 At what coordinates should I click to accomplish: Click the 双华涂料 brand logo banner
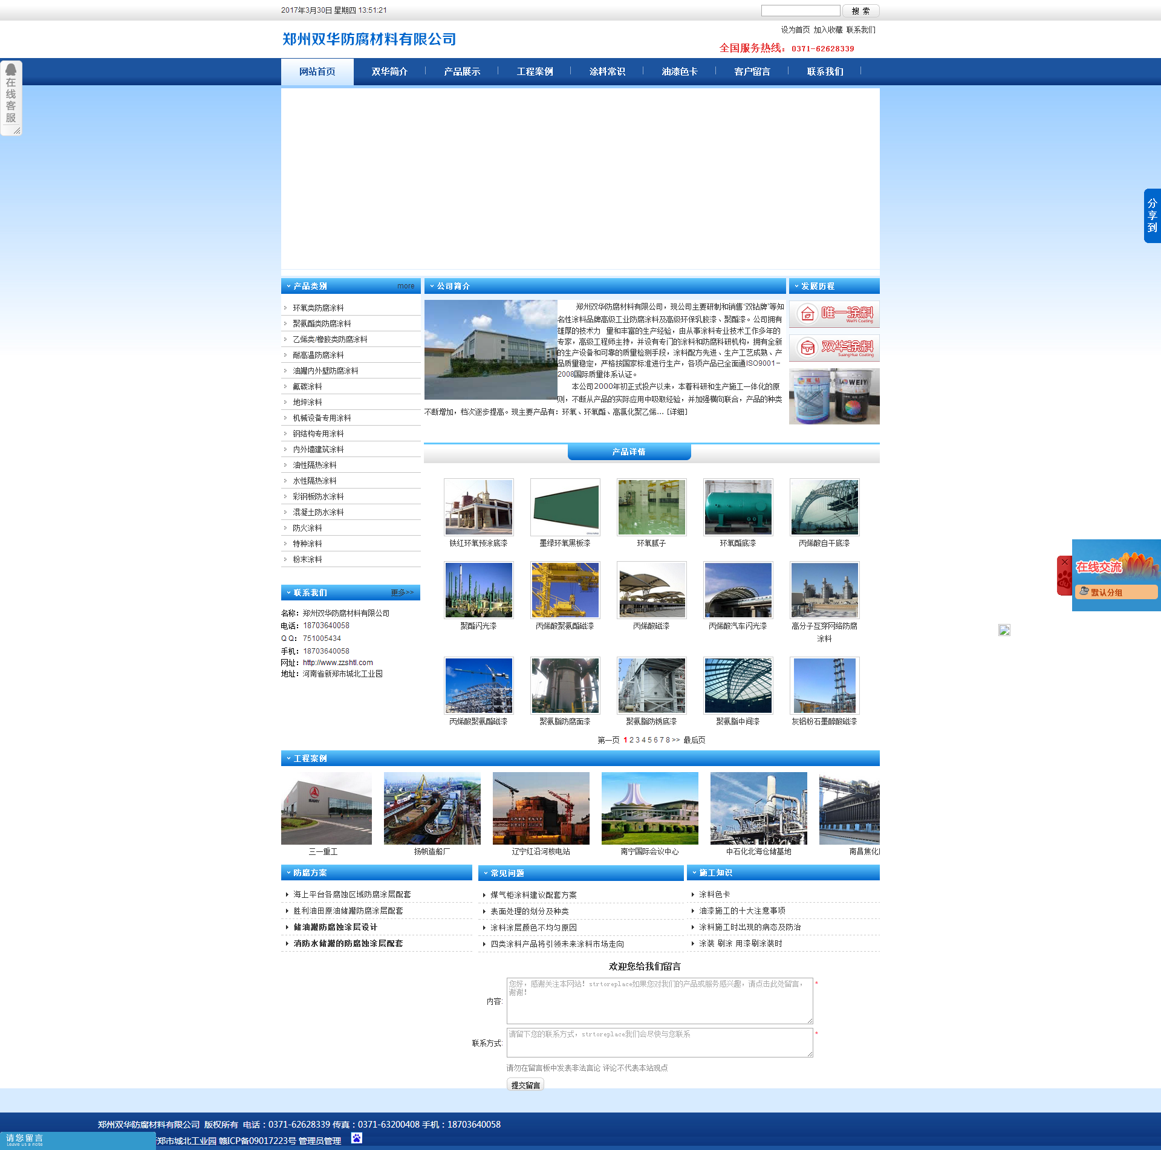(x=834, y=348)
